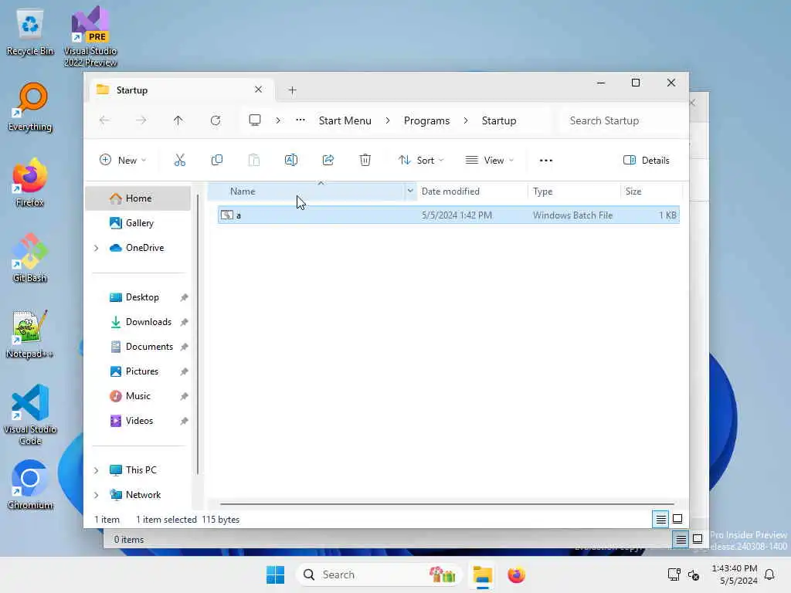The width and height of the screenshot is (791, 593).
Task: Select Git Bash desktop shortcut
Action: [x=30, y=259]
